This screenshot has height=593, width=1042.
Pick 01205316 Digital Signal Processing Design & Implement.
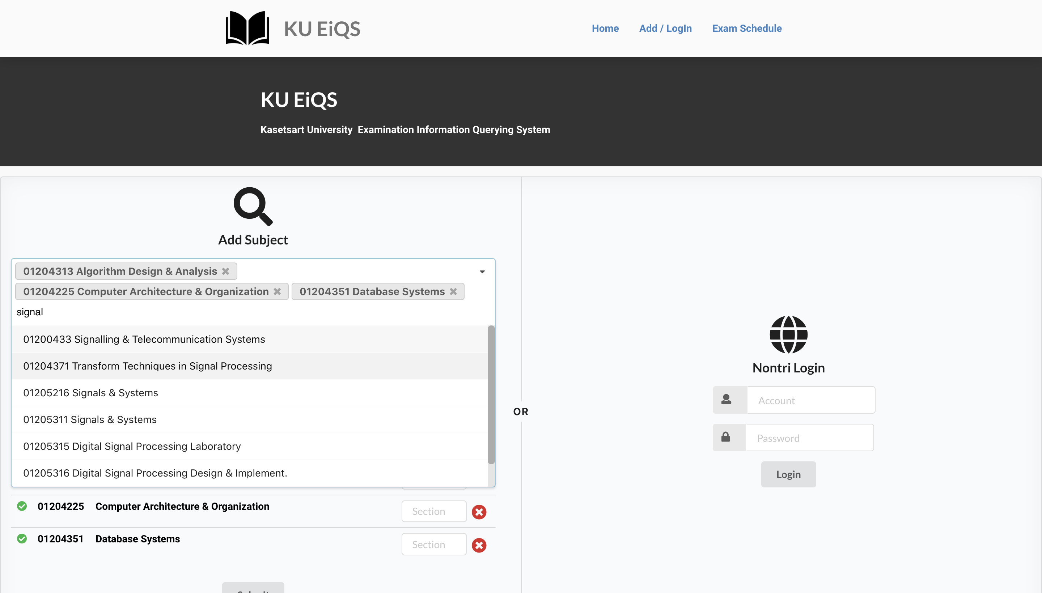249,473
